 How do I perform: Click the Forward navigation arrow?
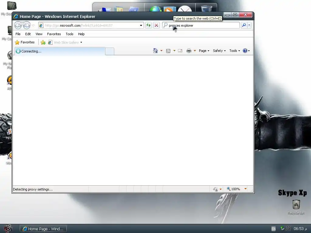point(26,25)
